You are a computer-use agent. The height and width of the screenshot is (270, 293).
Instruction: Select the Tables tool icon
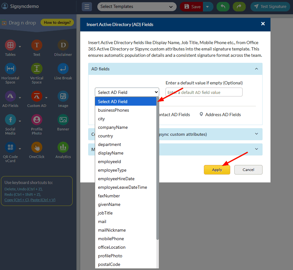[10, 45]
